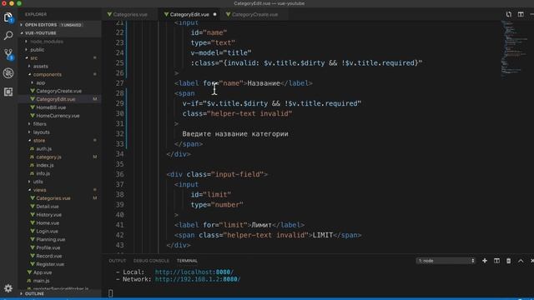Follow the localhost:8080 link in terminal
Screen dimensions: 534x300
194,272
